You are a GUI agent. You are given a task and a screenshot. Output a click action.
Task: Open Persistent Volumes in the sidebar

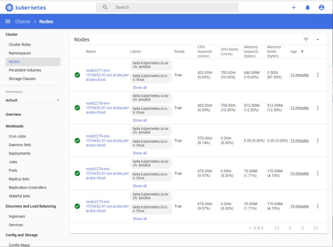click(x=25, y=70)
